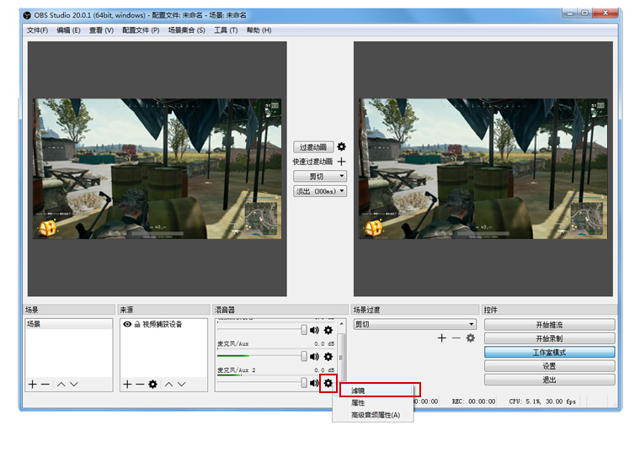
Task: Add a new source with the plus icon in 来源 panel
Action: pos(127,385)
